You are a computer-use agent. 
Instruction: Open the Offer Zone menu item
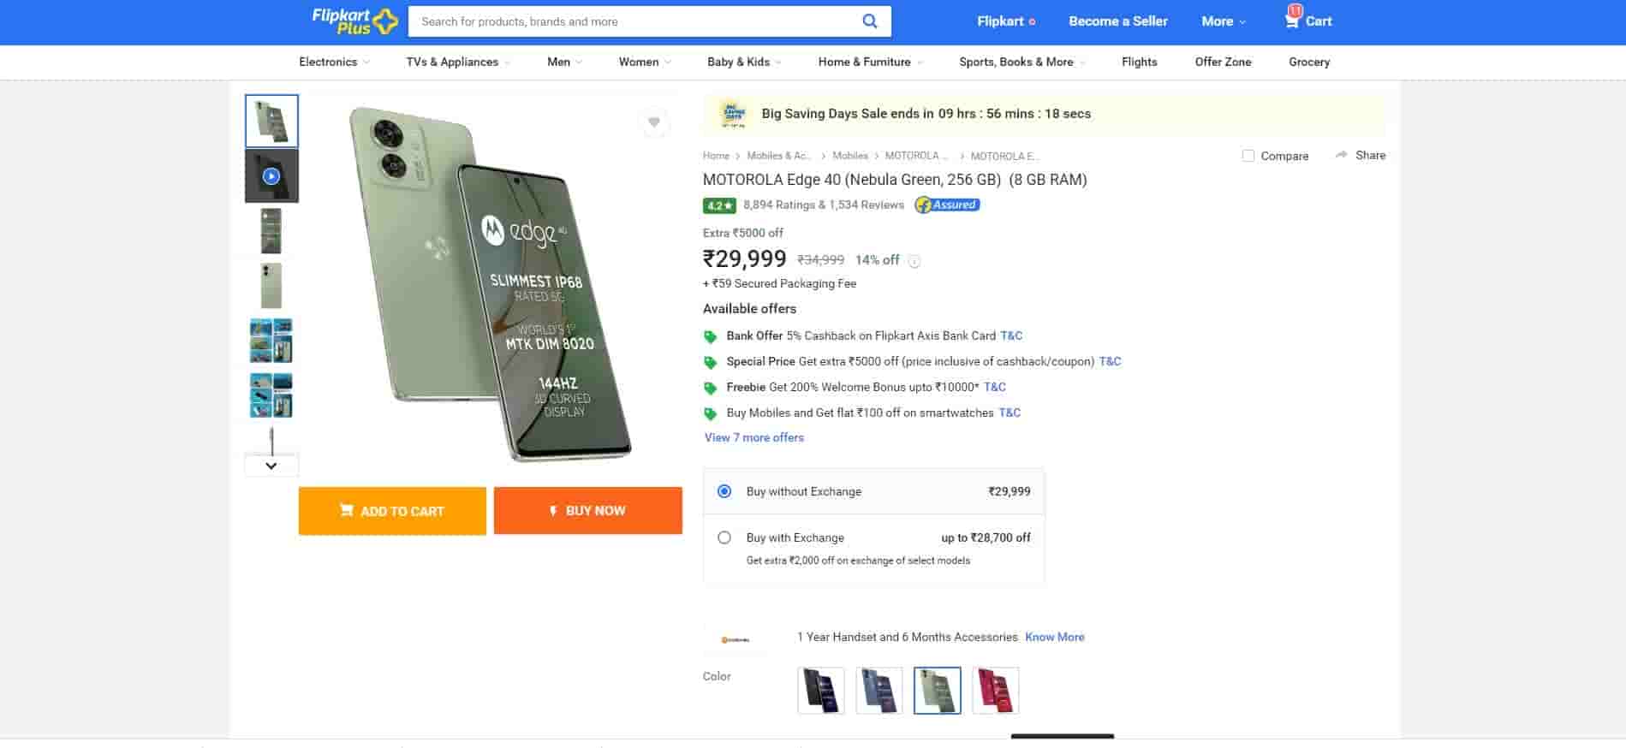pyautogui.click(x=1223, y=62)
